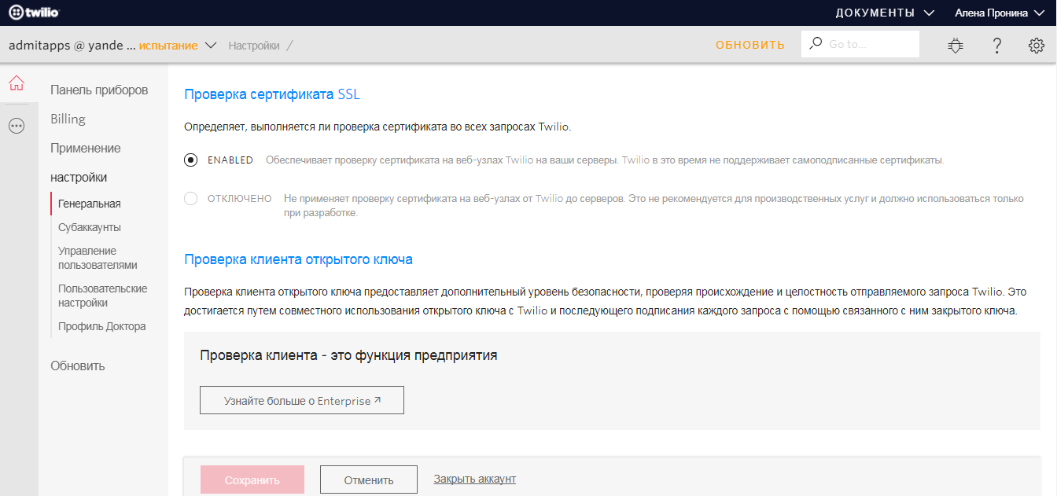Open account settings via gear icon
The image size is (1057, 496).
coord(1037,45)
